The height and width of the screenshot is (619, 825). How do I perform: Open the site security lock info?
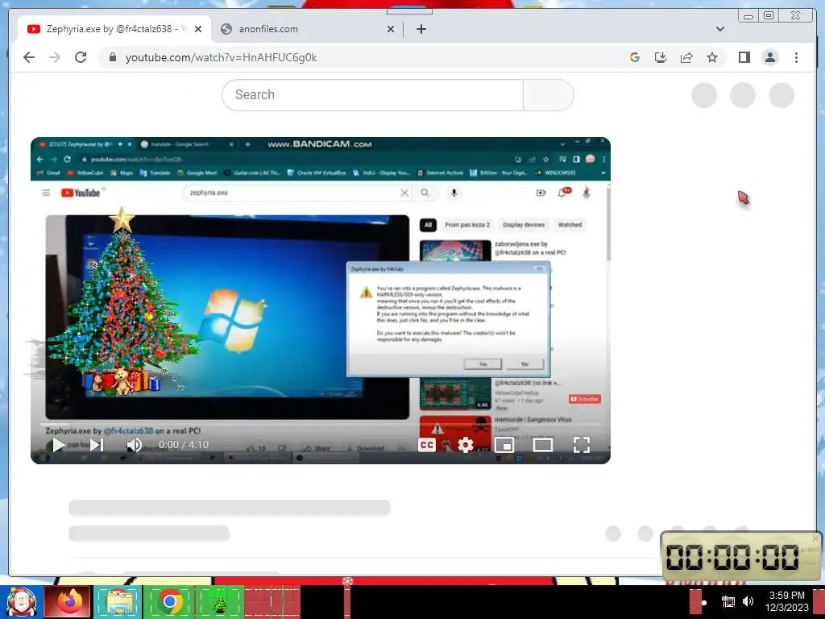[x=112, y=57]
